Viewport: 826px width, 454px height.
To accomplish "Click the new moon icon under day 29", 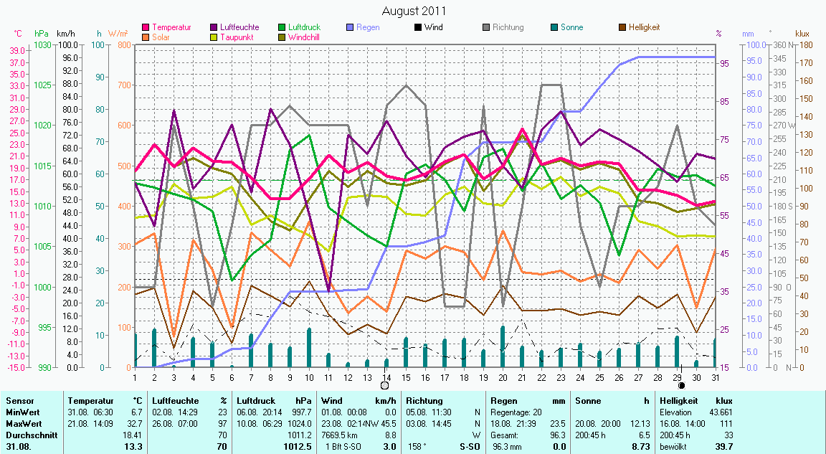I will coord(681,385).
